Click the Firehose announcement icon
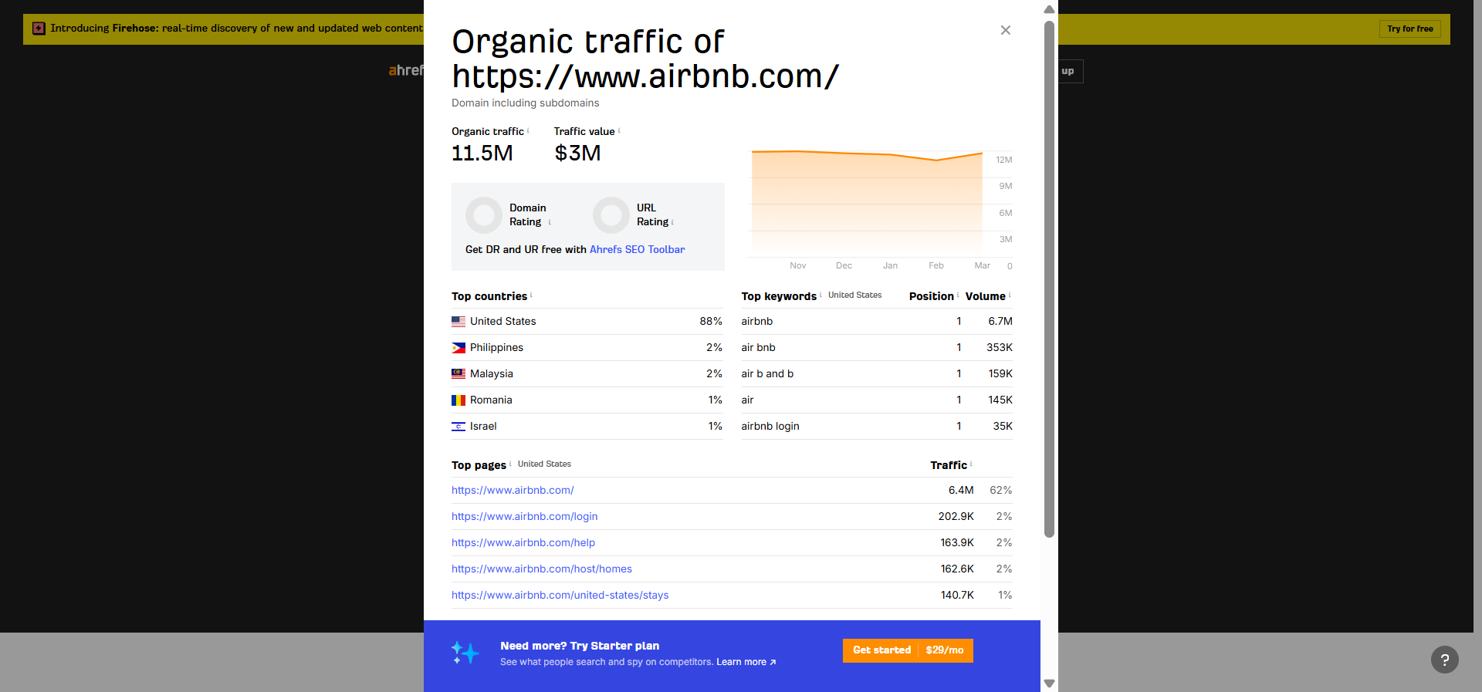 pos(39,29)
